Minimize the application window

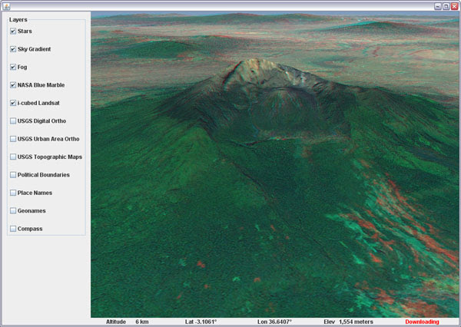[x=438, y=6]
